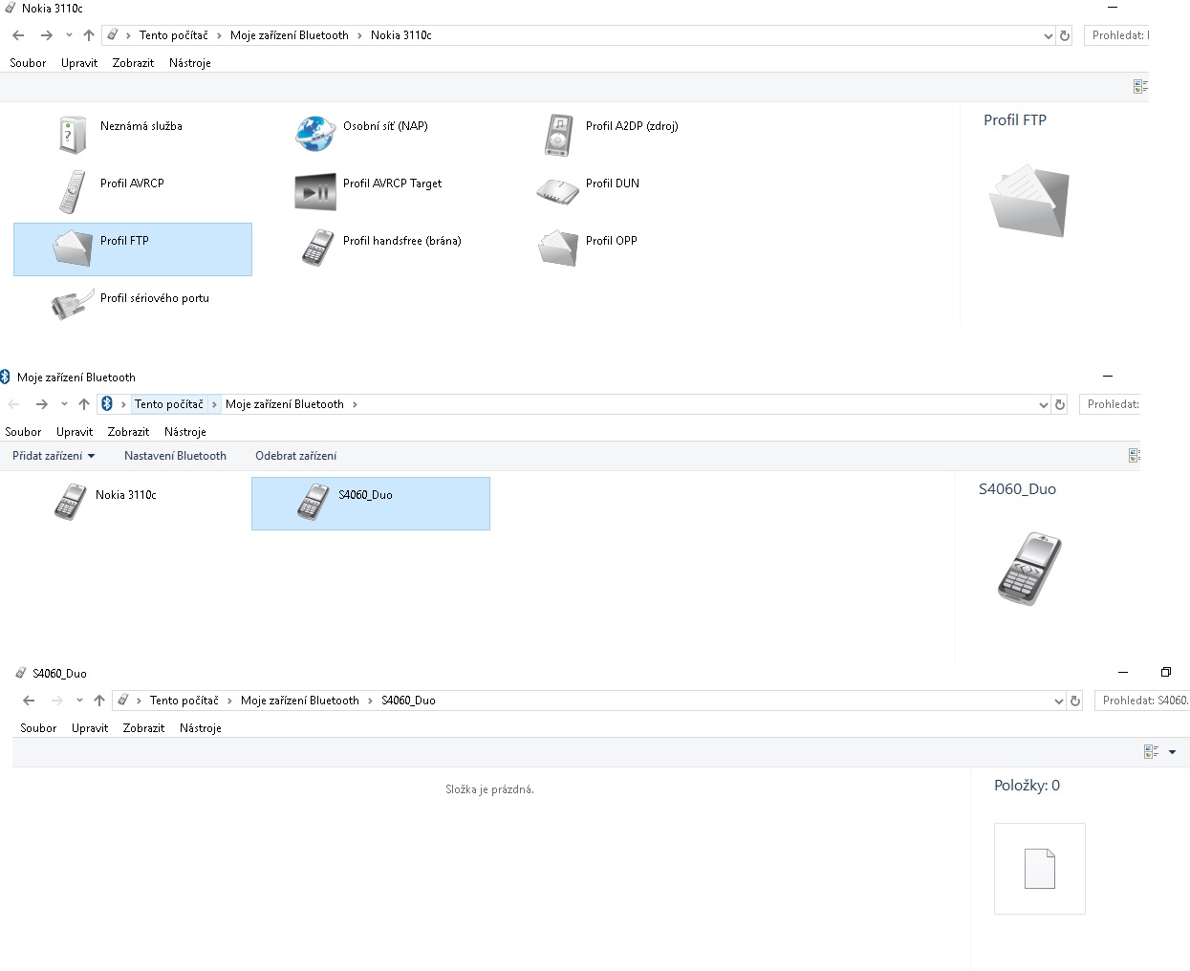Change view layout in S4060_Duo window
This screenshot has width=1190, height=971.
coord(1152,752)
